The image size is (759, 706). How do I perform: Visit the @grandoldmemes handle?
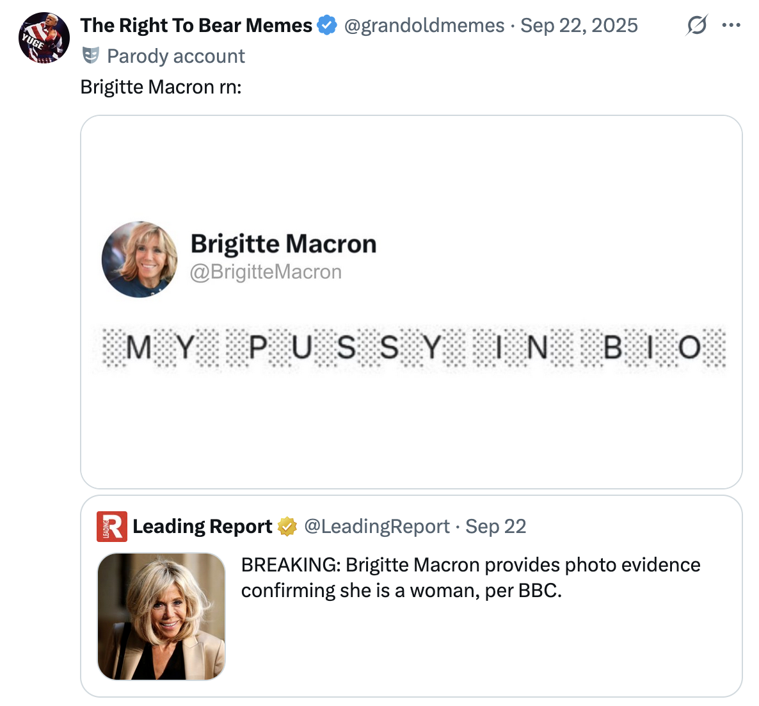[424, 26]
